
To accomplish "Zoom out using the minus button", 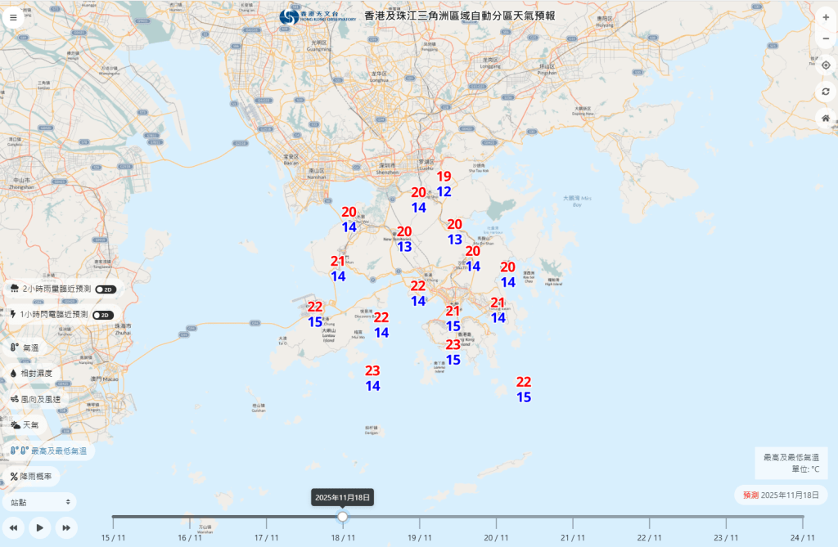I will point(827,38).
